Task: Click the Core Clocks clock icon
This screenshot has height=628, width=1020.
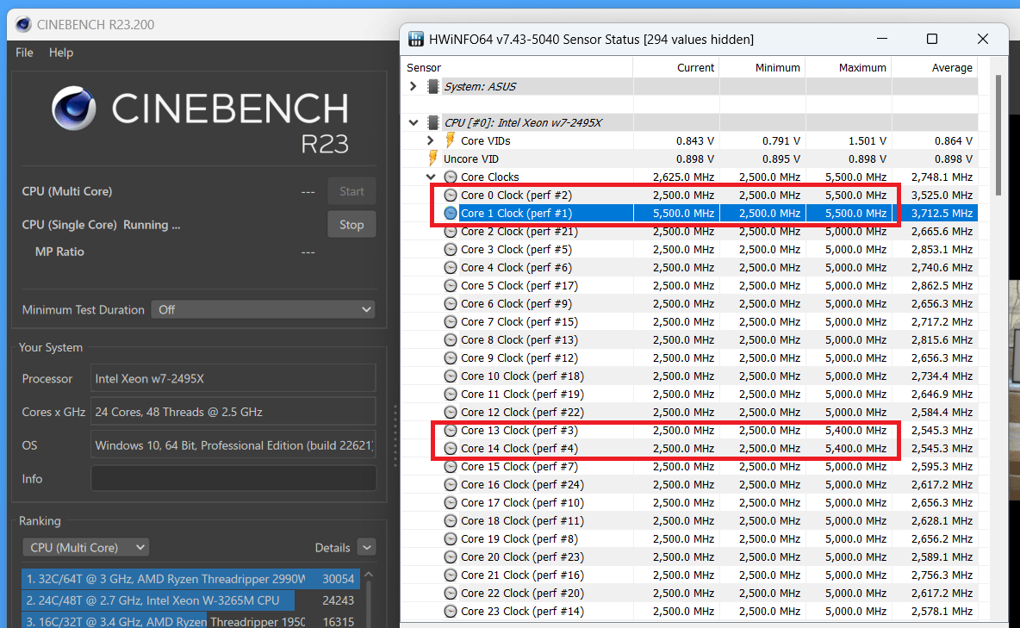Action: [x=451, y=177]
